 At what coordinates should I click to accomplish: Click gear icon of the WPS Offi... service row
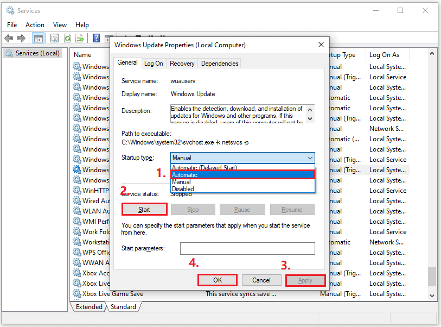77,252
